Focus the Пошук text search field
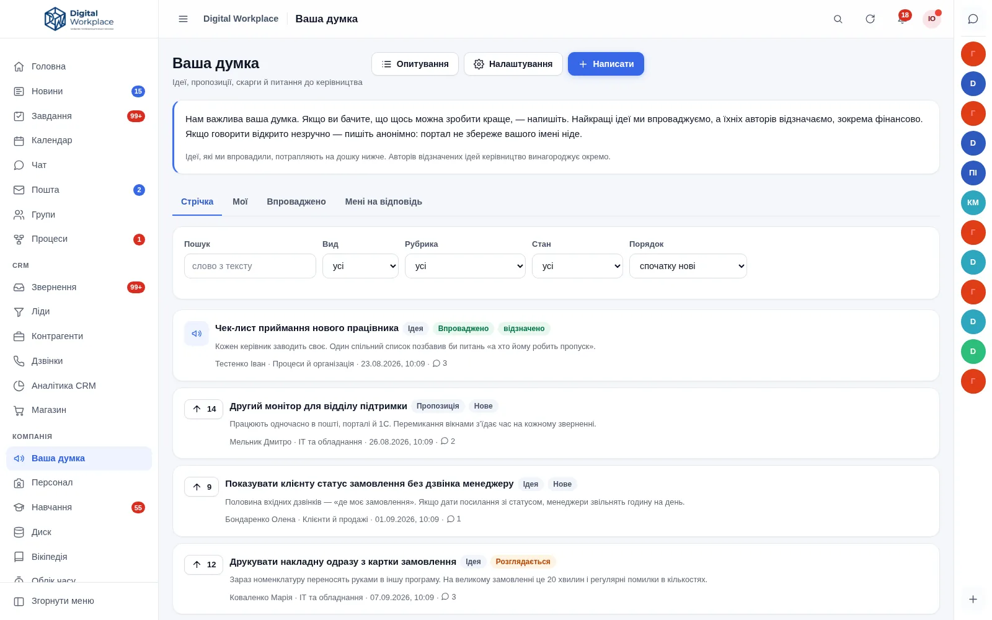 click(250, 266)
